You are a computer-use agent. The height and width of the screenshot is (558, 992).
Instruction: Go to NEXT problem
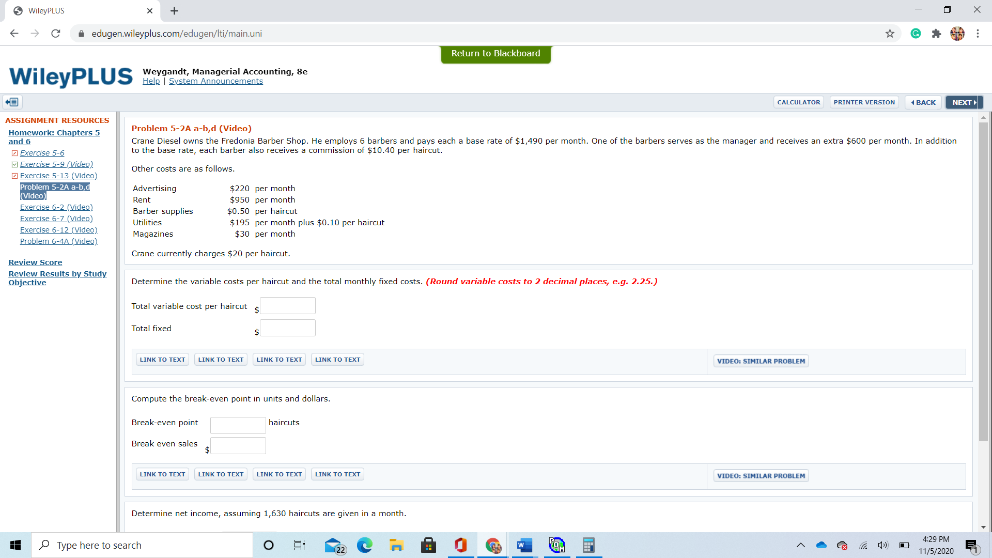(964, 102)
